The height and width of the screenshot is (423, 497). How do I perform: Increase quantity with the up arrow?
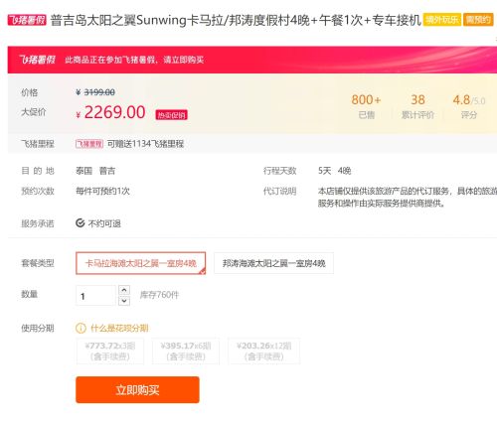coord(124,290)
